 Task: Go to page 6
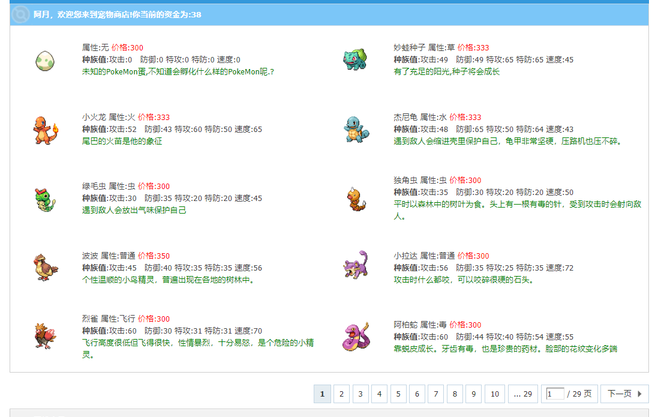[417, 394]
